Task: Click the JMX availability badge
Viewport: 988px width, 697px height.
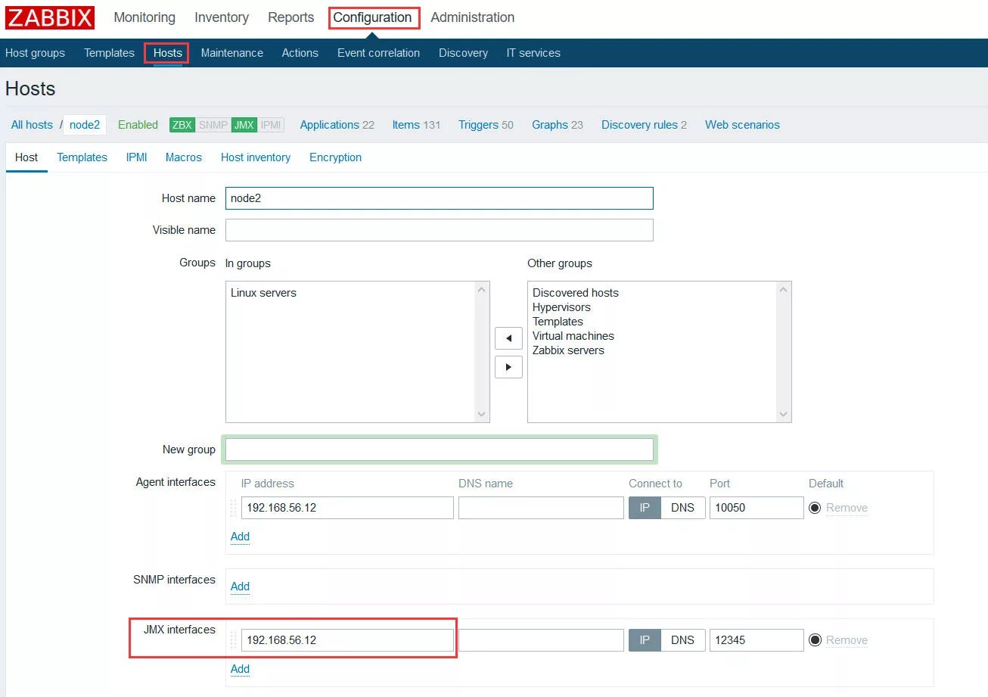Action: tap(244, 125)
